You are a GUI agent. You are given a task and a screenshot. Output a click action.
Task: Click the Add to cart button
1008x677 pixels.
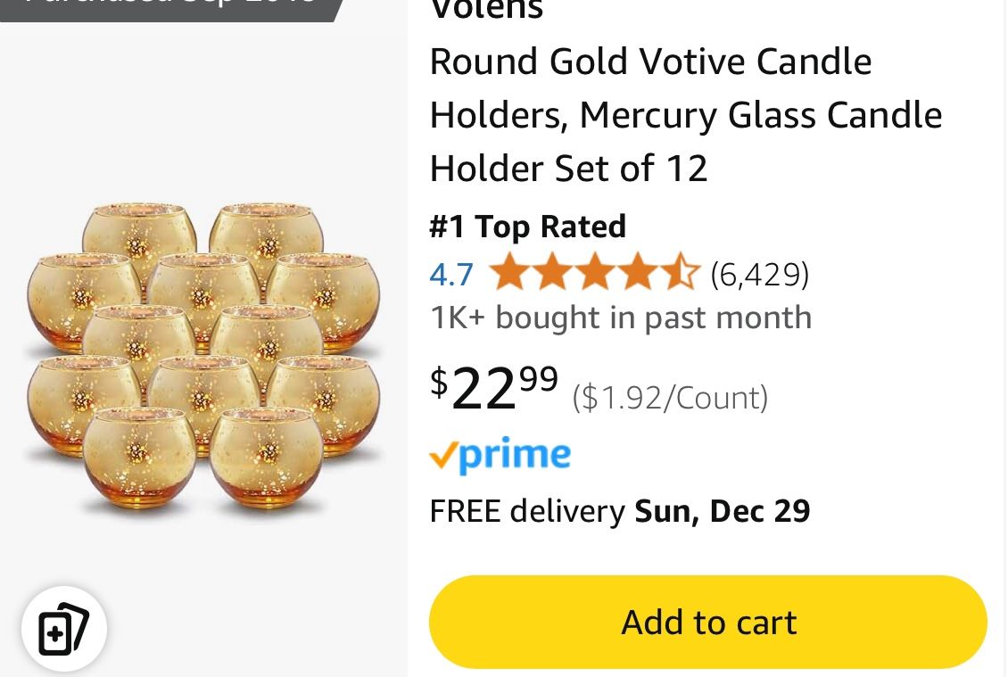[707, 622]
